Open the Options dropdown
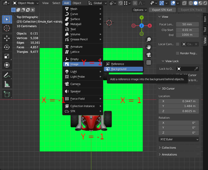This screenshot has width=208, height=170. pos(140,10)
